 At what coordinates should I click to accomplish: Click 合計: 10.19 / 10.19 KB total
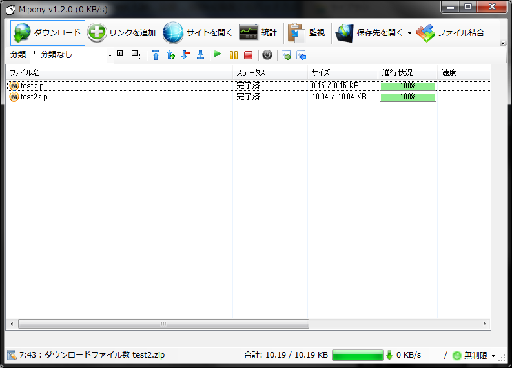pyautogui.click(x=286, y=355)
